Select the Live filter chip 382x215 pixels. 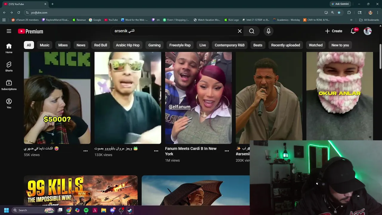click(203, 45)
